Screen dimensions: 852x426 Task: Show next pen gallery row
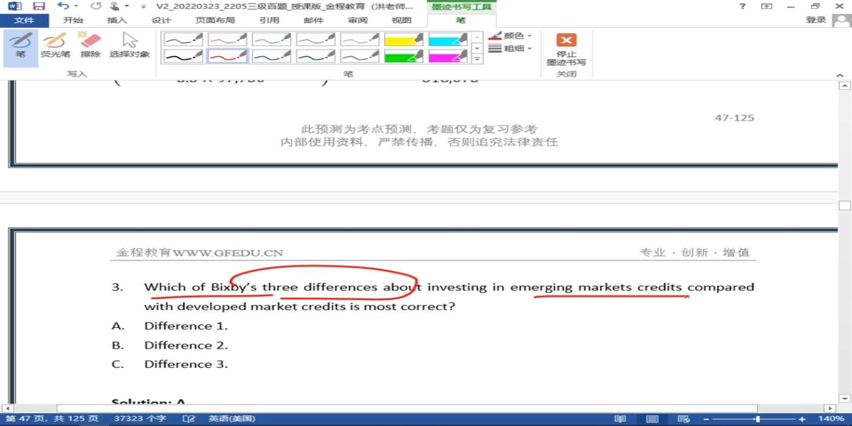click(478, 48)
